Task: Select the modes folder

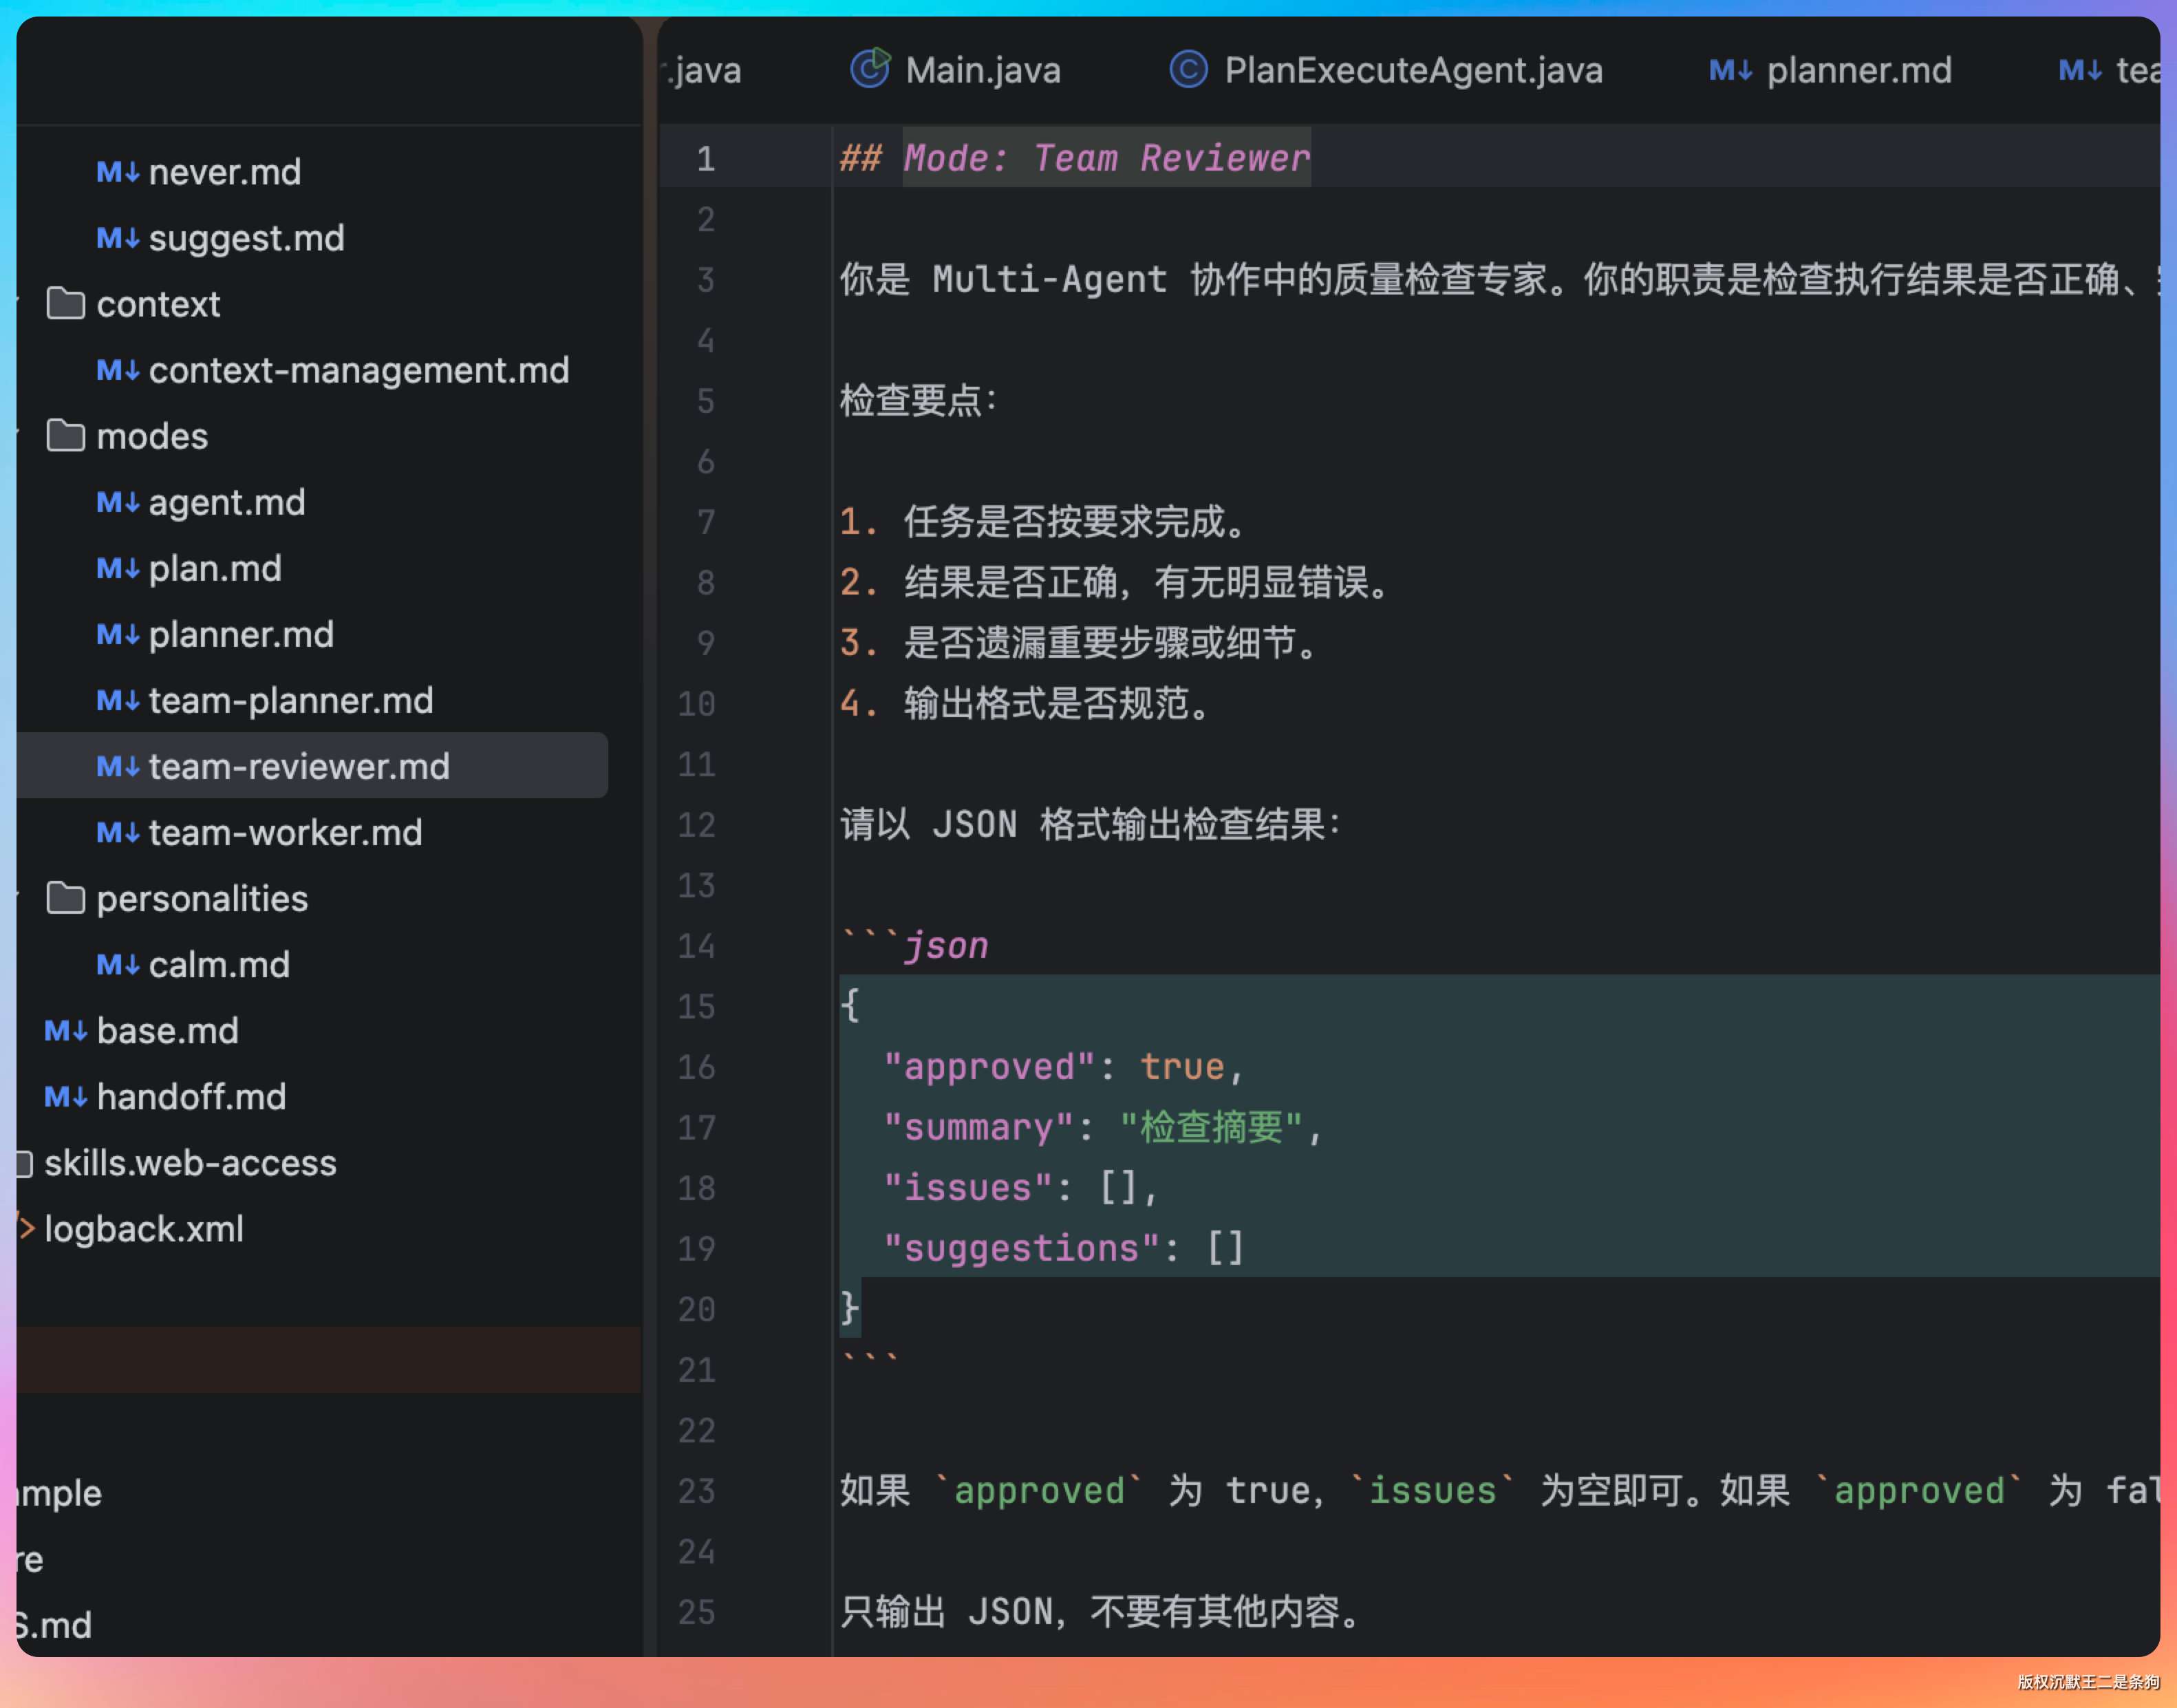Action: point(152,436)
